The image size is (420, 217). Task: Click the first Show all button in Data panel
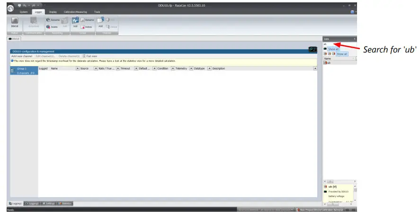coord(333,49)
